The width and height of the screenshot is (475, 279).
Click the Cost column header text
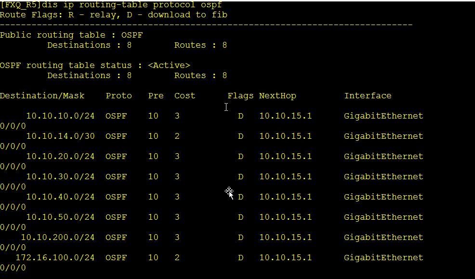point(185,96)
